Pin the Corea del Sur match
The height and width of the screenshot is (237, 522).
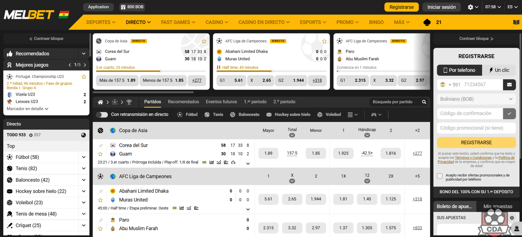coord(100,146)
